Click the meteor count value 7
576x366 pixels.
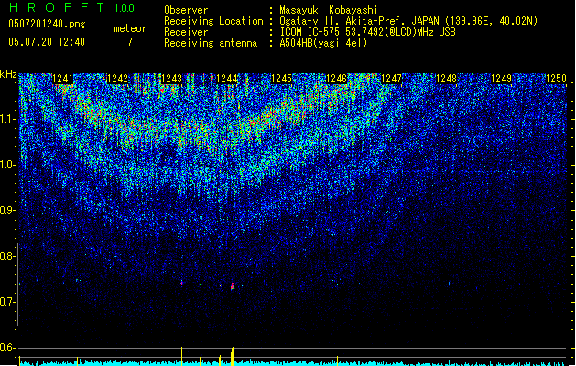tap(130, 42)
